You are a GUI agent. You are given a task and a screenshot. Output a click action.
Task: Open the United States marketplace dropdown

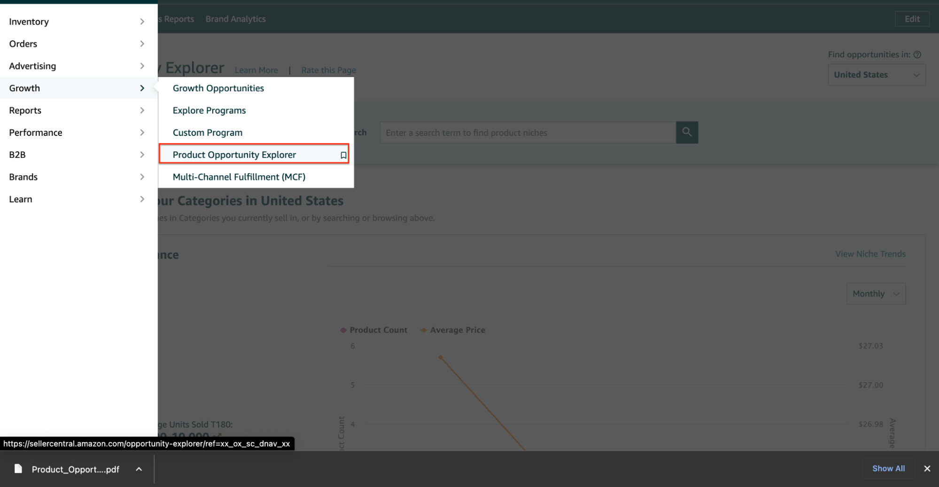(876, 74)
